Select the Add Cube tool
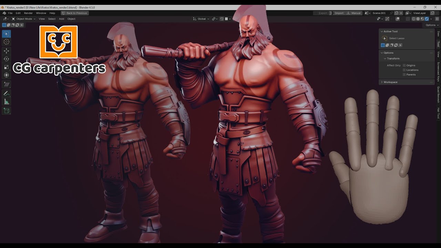441x248 pixels. pos(6,111)
